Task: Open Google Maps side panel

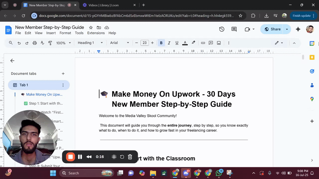Action: point(312,99)
